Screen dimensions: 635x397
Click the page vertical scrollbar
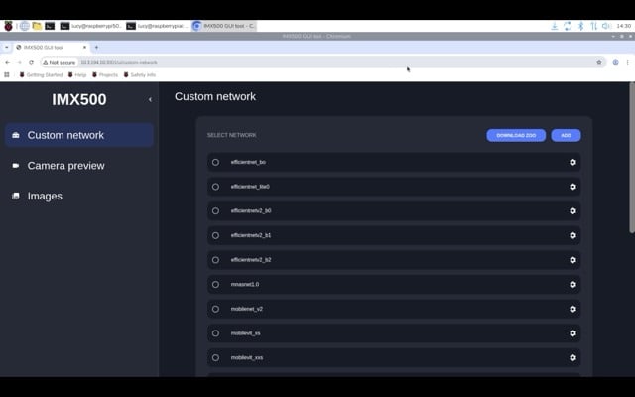[631, 179]
